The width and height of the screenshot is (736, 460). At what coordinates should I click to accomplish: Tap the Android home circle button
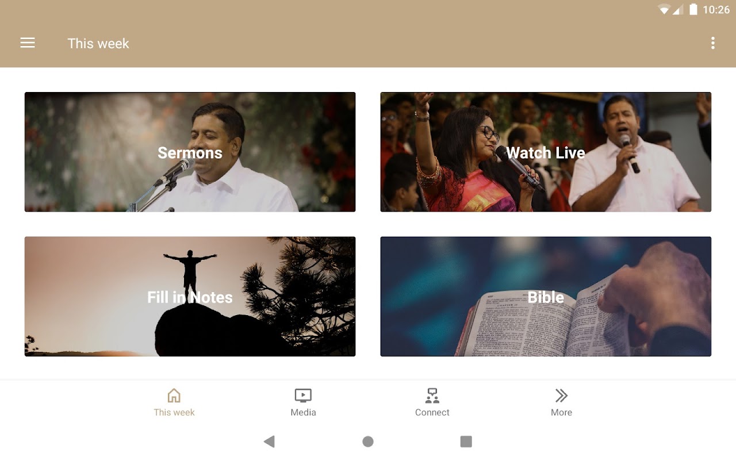pos(368,442)
